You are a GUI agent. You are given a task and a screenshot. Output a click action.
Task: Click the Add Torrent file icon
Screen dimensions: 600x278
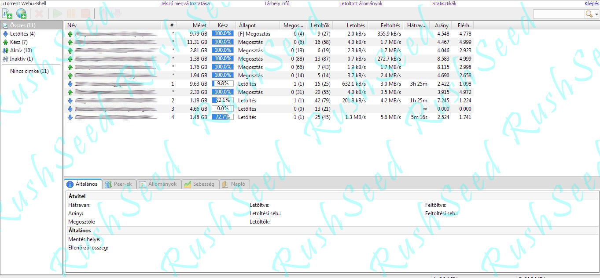tap(7, 14)
